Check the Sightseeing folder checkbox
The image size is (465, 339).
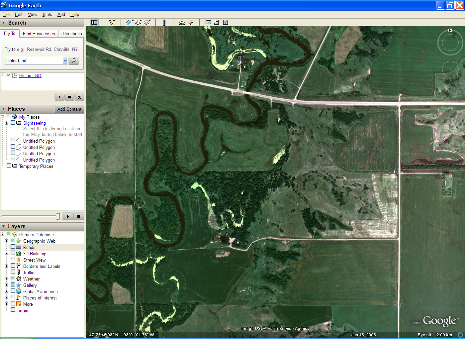(x=13, y=123)
